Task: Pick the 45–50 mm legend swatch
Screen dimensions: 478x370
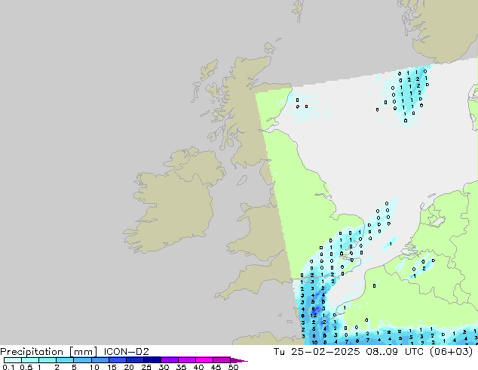Action: click(x=222, y=360)
